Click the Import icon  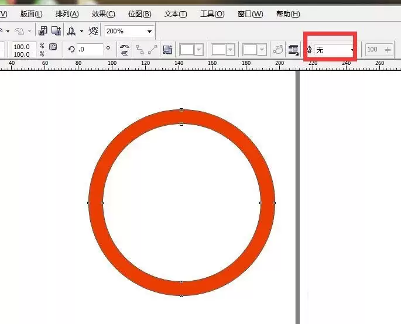coord(43,31)
